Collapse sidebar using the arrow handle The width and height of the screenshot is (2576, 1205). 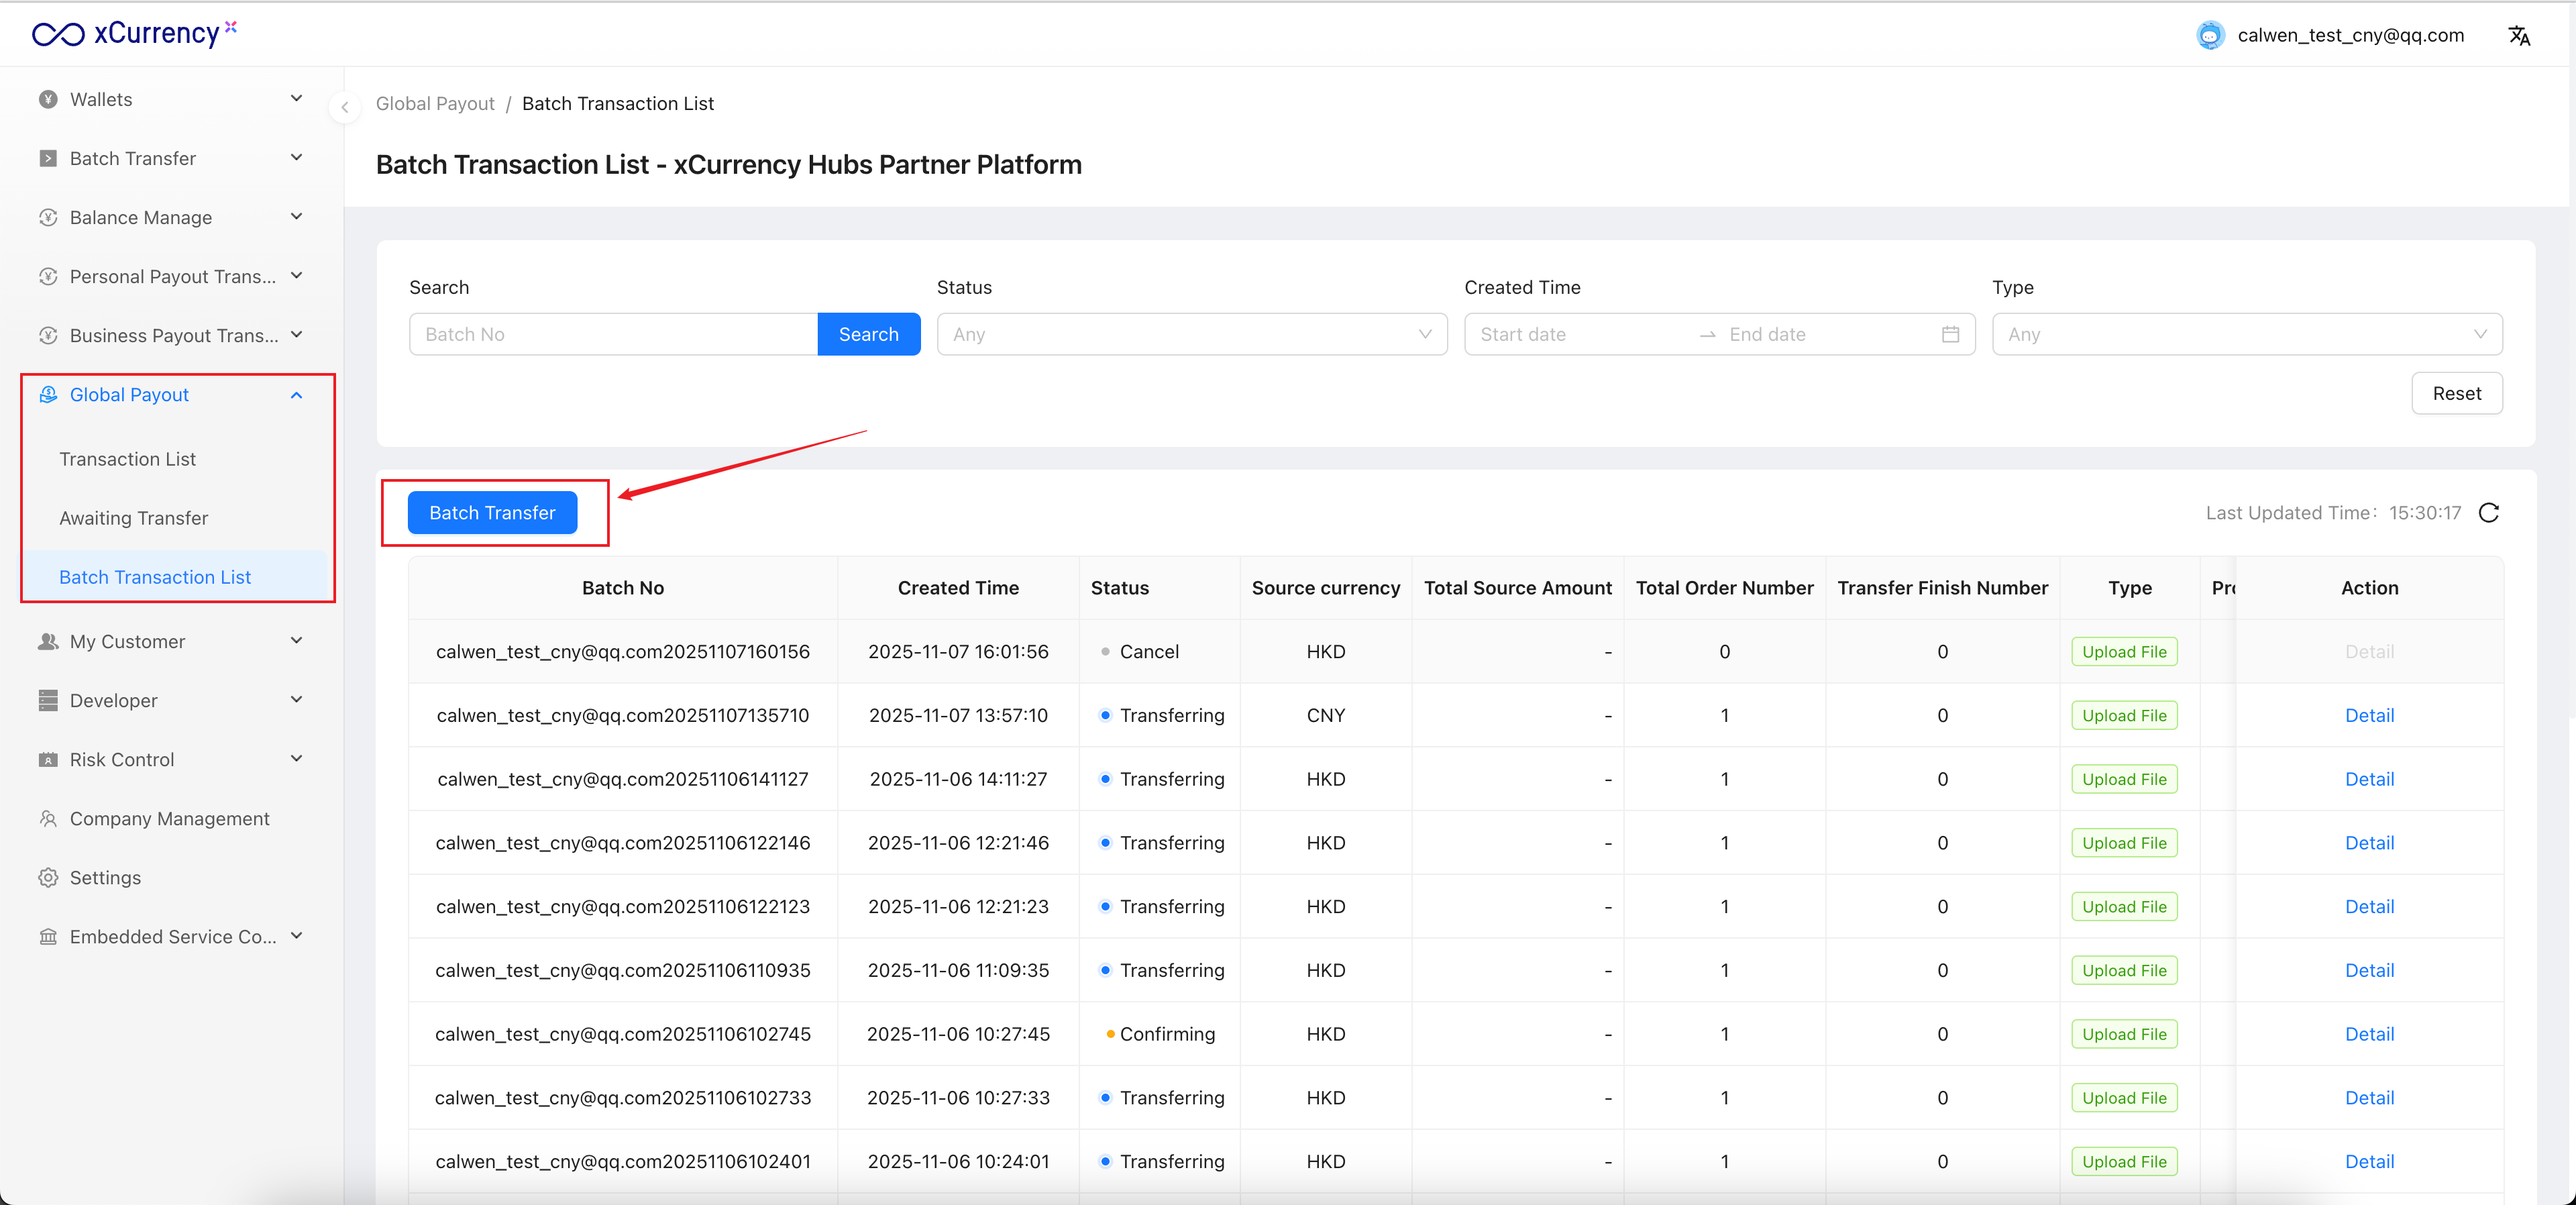coord(344,107)
